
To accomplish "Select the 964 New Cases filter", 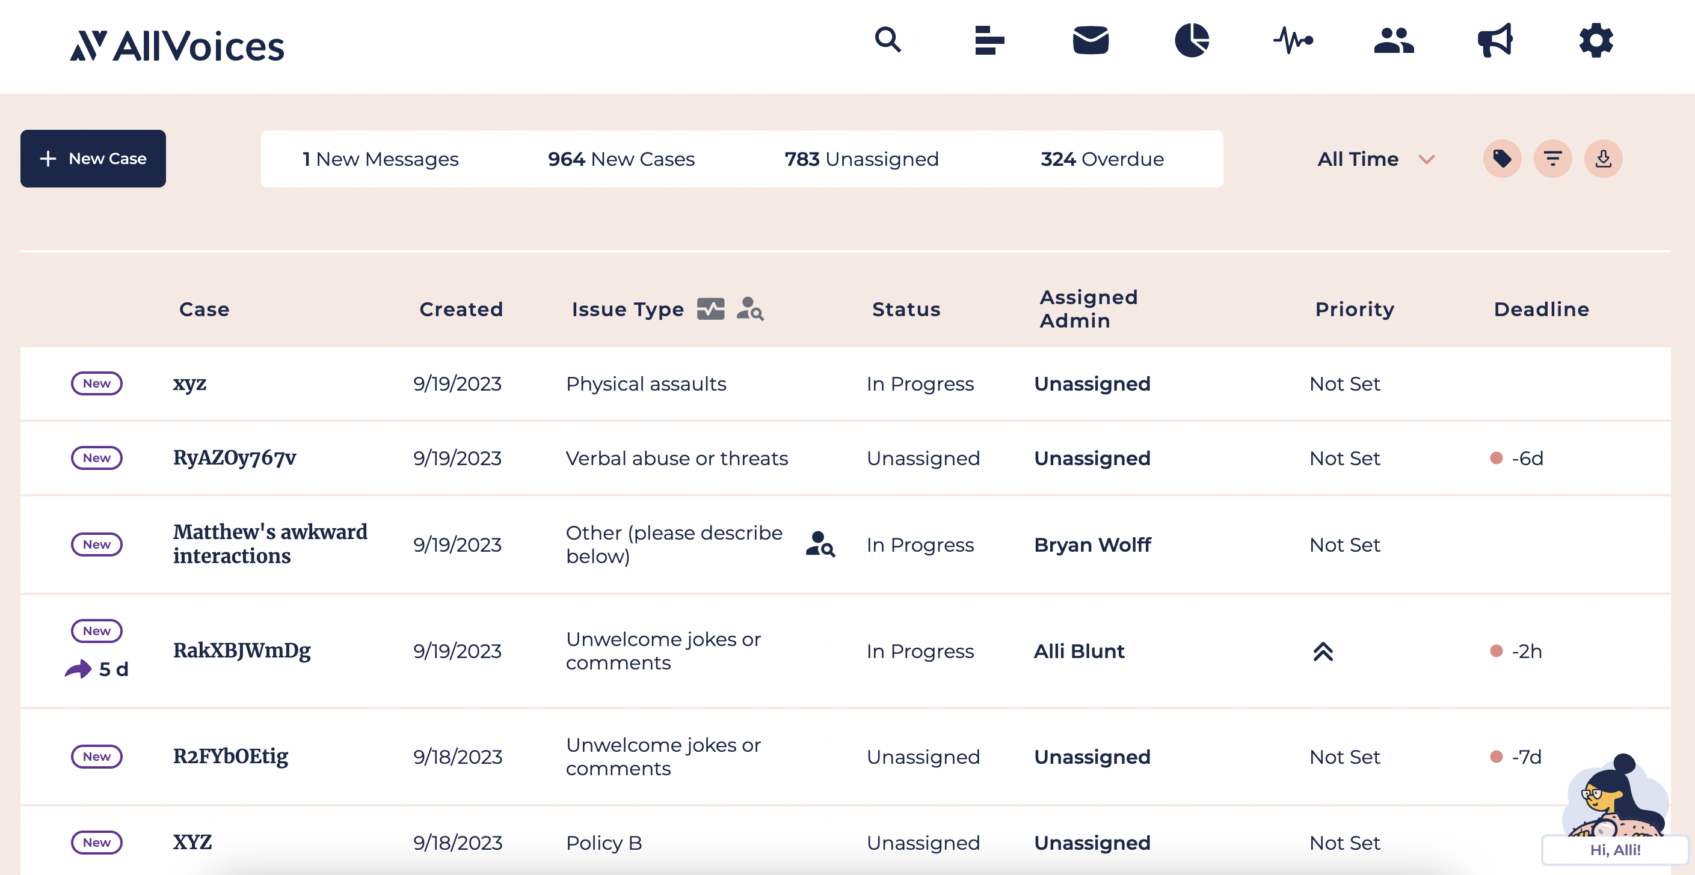I will 621,159.
